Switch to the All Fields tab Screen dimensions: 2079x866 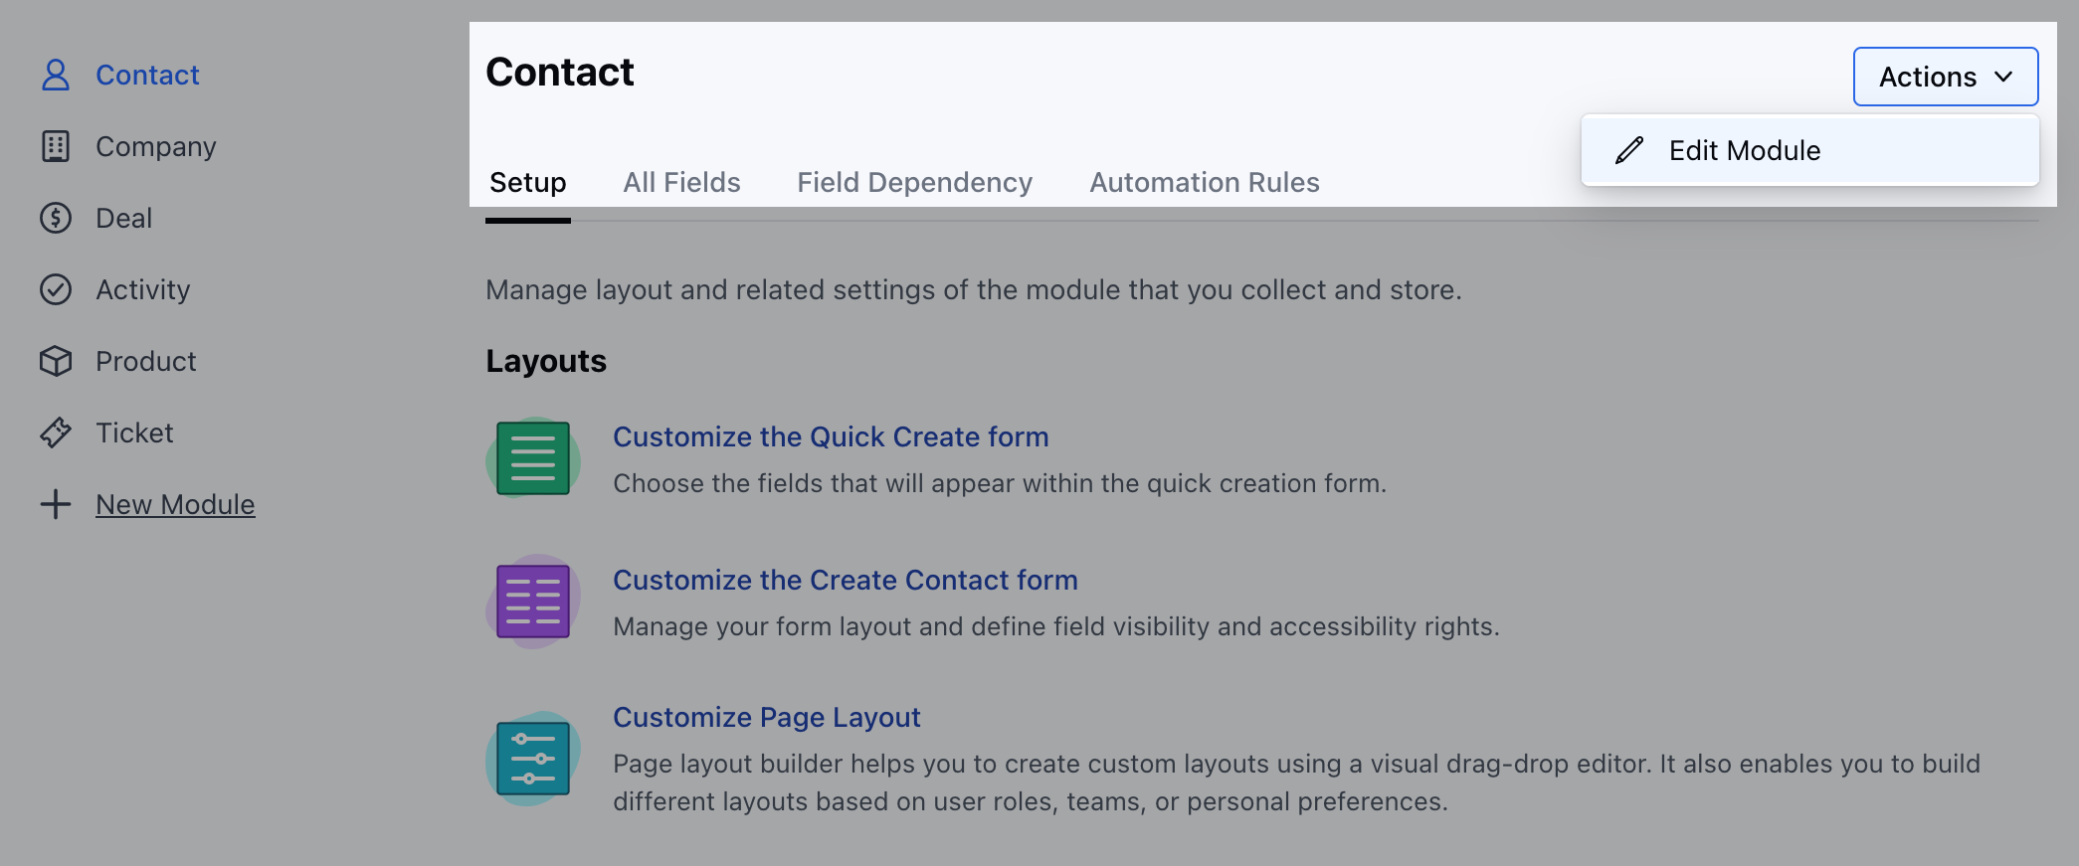point(682,183)
